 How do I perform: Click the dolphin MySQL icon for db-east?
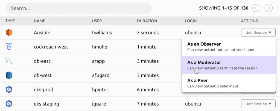9,61
